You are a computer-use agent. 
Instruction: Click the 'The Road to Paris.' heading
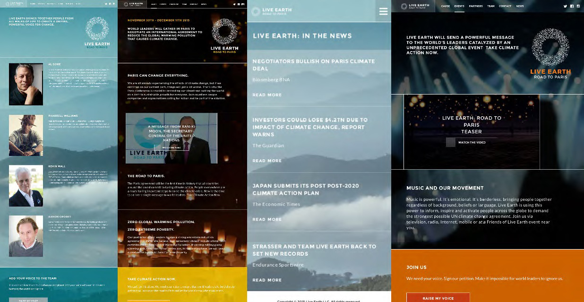tap(146, 176)
